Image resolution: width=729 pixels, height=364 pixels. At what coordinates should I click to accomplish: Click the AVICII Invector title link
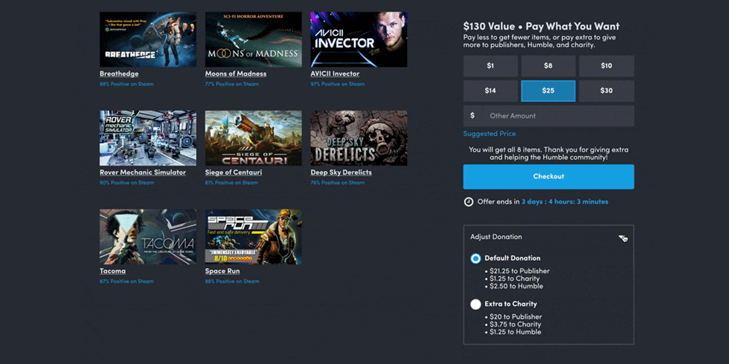coord(335,74)
